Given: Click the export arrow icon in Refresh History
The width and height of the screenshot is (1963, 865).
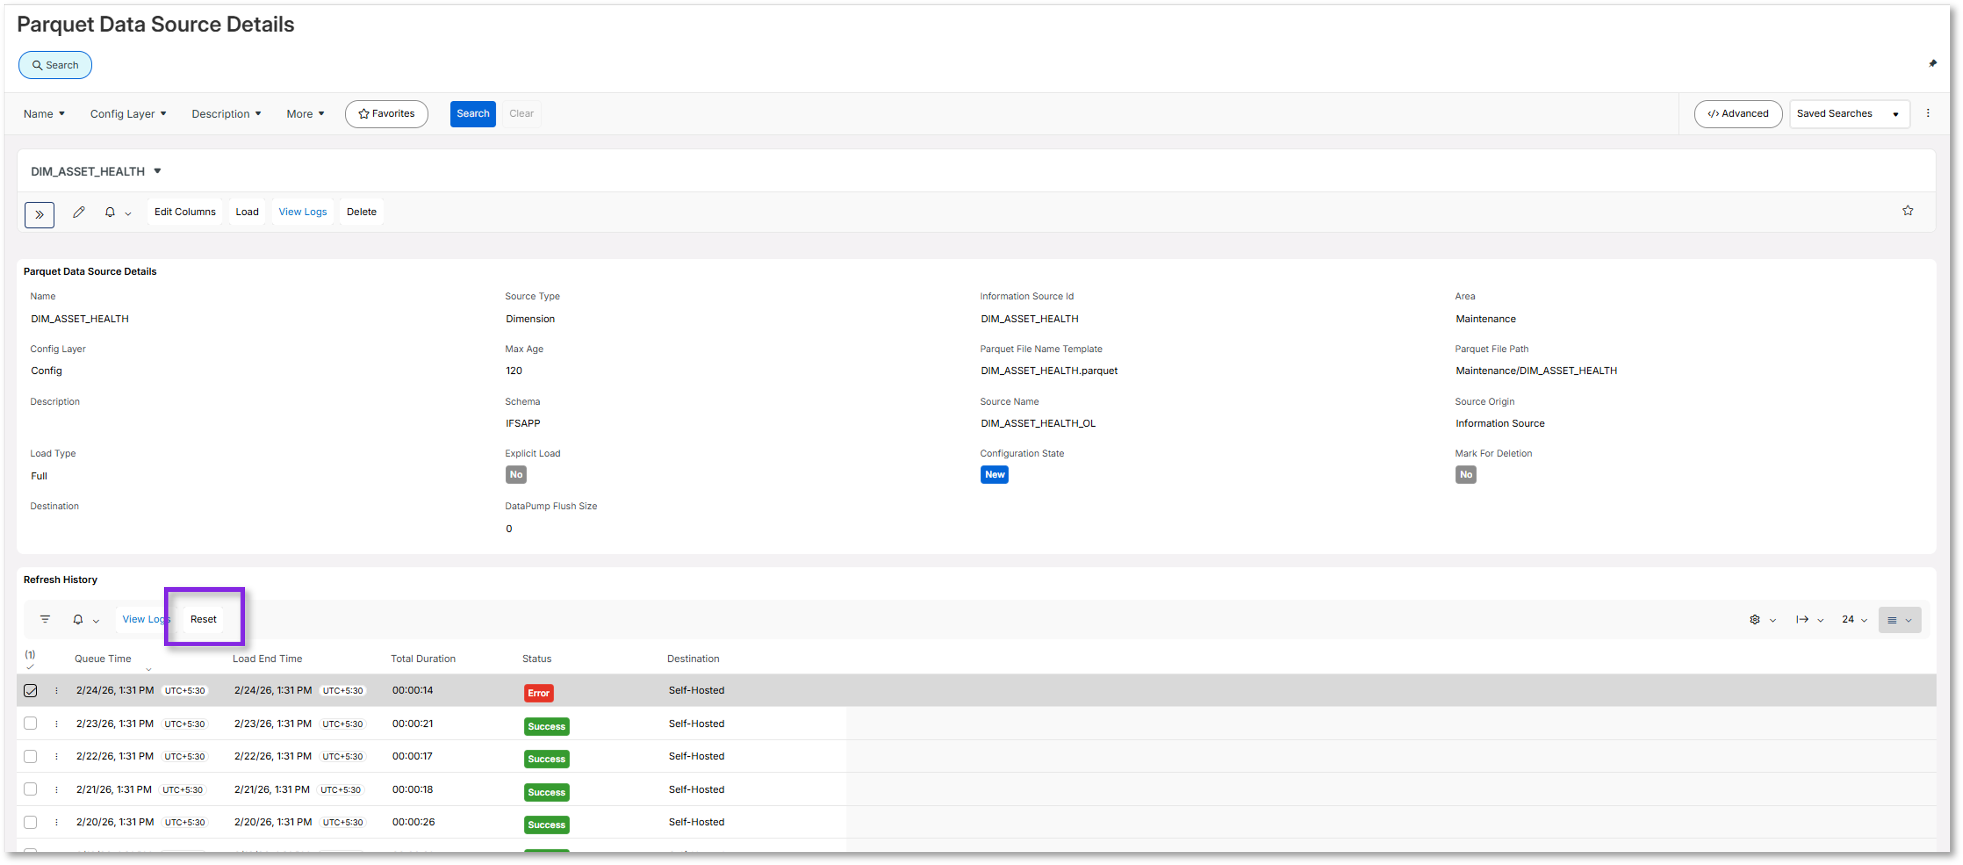Looking at the screenshot, I should tap(1802, 620).
